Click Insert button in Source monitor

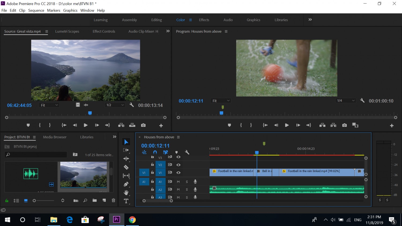click(x=121, y=125)
